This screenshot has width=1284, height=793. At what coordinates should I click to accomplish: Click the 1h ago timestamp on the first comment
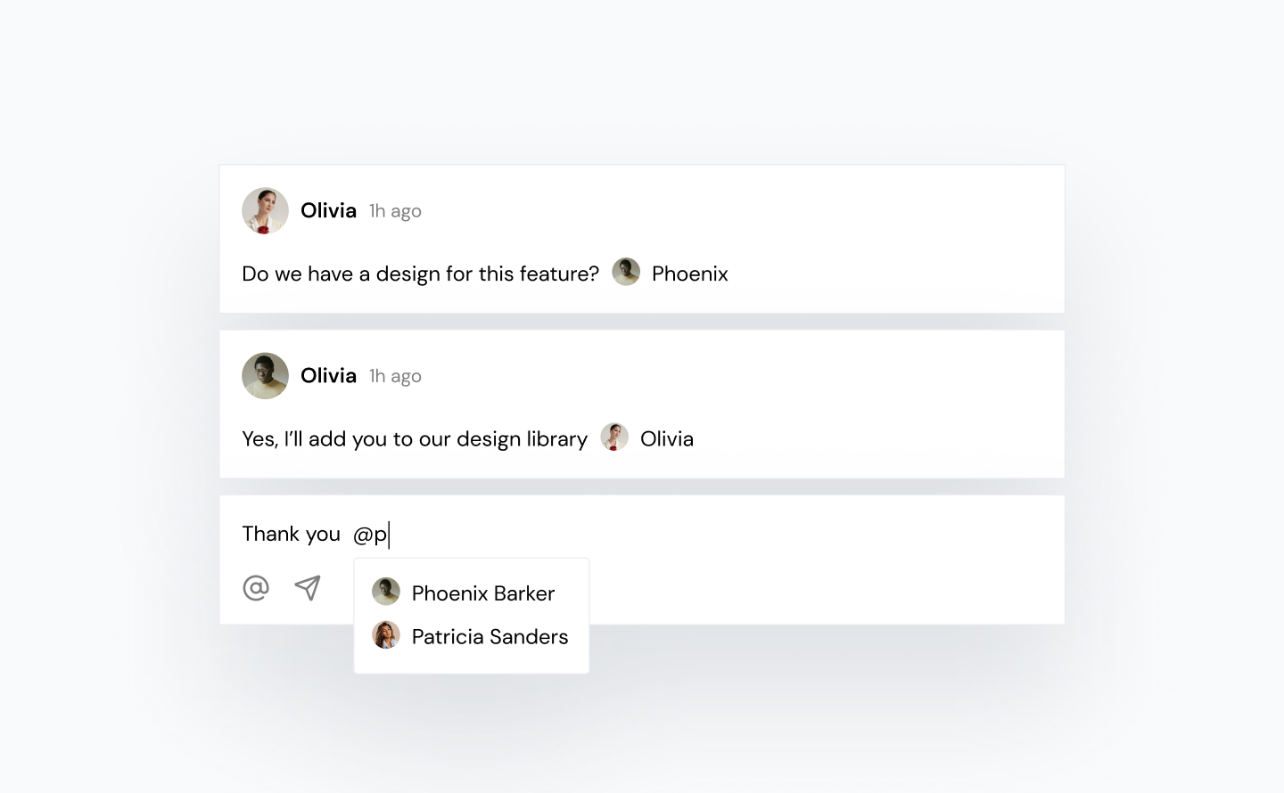tap(395, 210)
